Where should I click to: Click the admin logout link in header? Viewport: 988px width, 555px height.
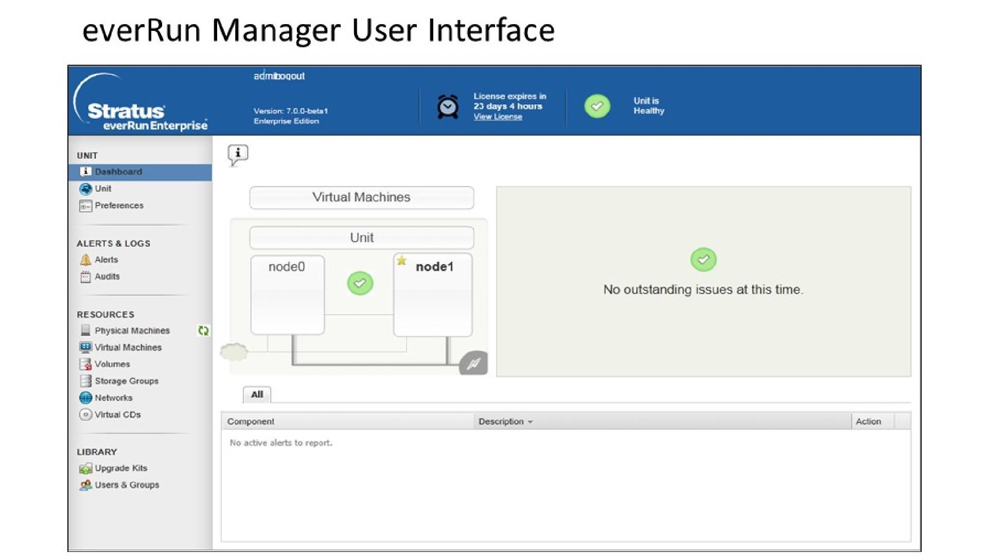pos(279,76)
